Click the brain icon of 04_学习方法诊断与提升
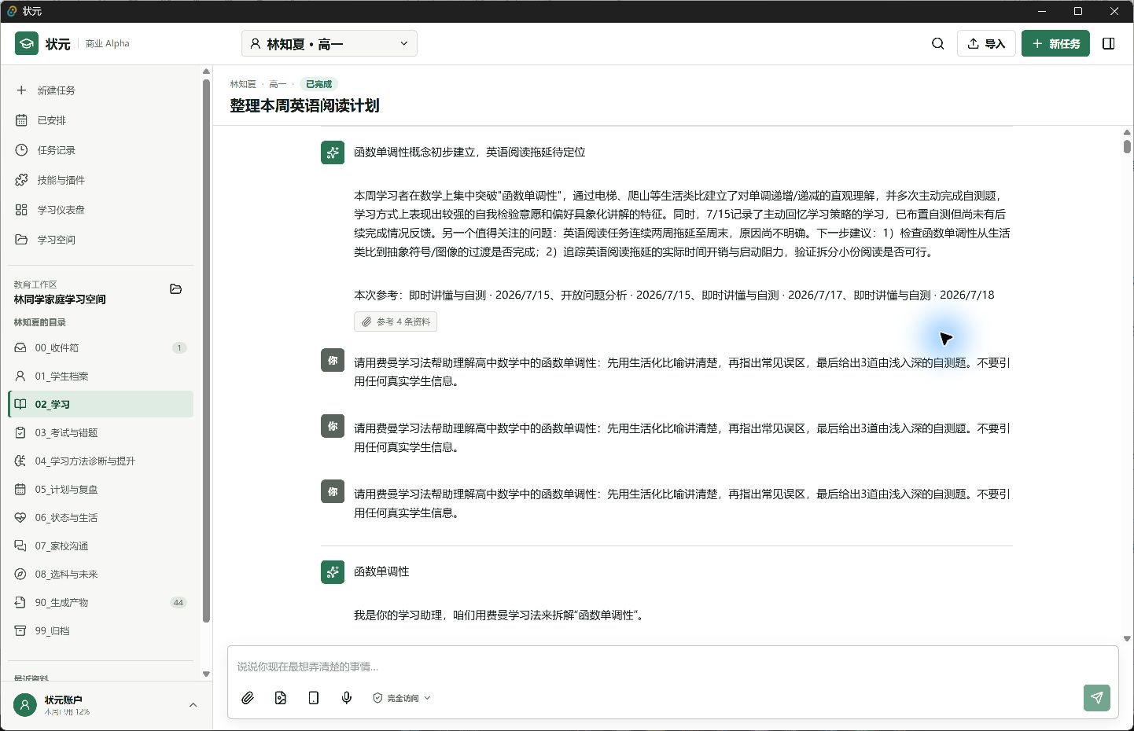This screenshot has width=1134, height=731. tap(20, 461)
